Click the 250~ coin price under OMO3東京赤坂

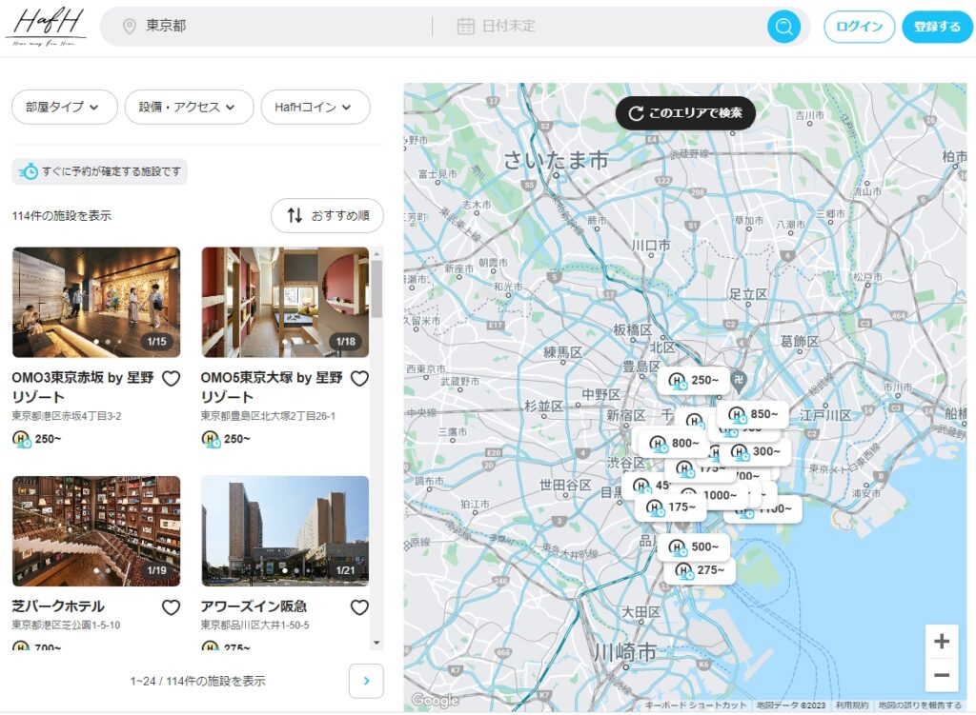(37, 439)
